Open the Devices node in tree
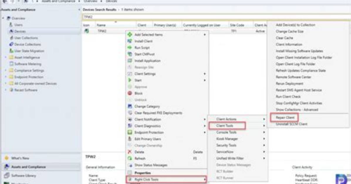Image resolution: width=351 pixels, height=184 pixels. pos(20,31)
